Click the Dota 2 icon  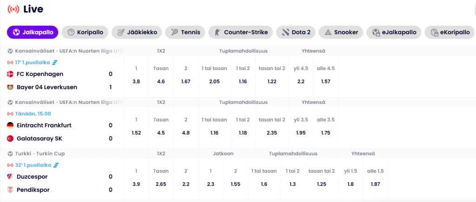click(285, 32)
